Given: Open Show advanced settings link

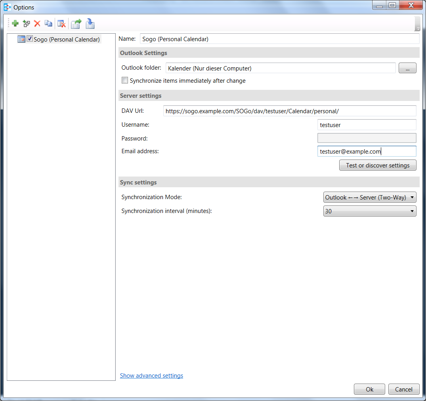Looking at the screenshot, I should click(152, 376).
